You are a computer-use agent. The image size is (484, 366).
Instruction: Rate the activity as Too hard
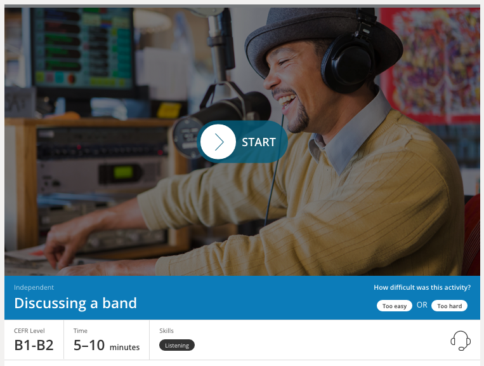(x=449, y=306)
